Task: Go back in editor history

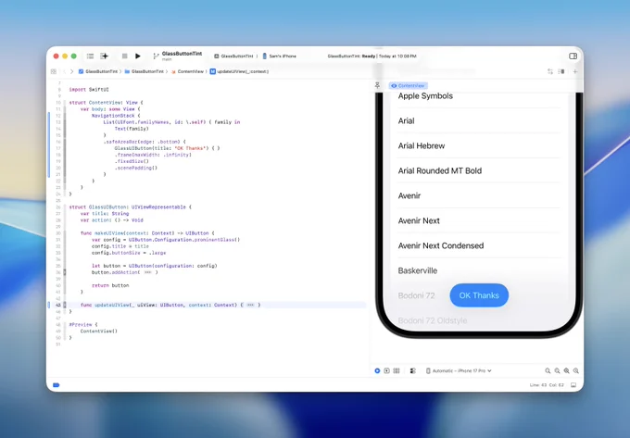Action: (64, 71)
